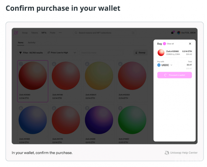Click Clear all in the Bag
This screenshot has width=207, height=167.
click(x=170, y=44)
